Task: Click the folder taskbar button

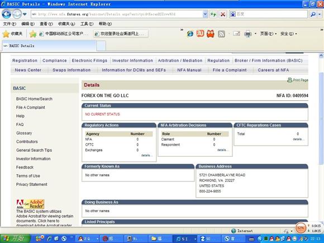Action: 160,239
